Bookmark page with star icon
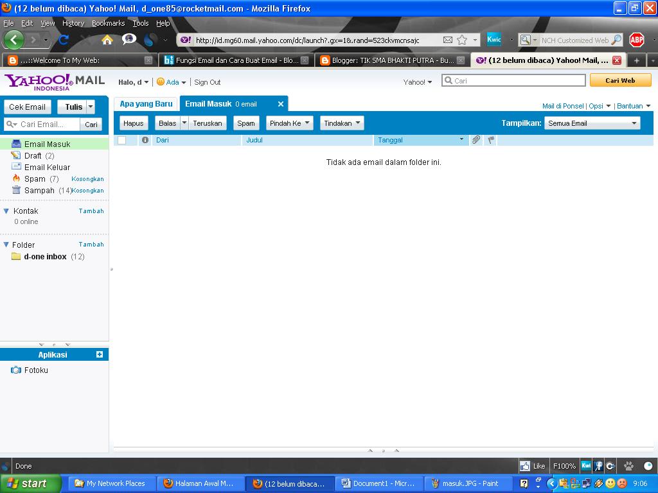Image resolution: width=658 pixels, height=493 pixels. pyautogui.click(x=462, y=40)
